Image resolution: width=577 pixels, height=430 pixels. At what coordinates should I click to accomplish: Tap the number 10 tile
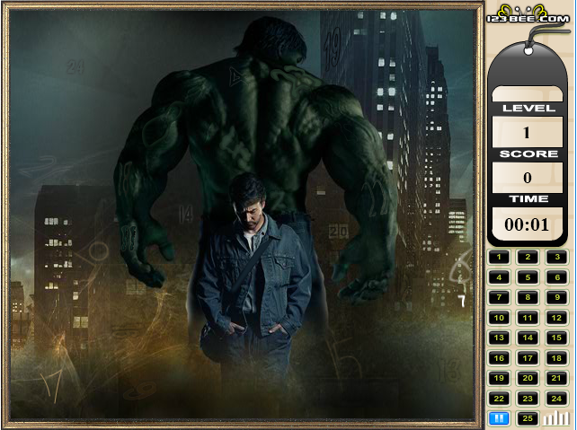[499, 318]
